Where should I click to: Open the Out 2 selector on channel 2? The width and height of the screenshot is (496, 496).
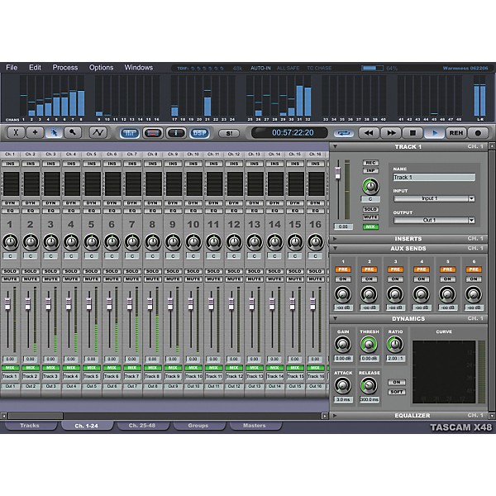pyautogui.click(x=31, y=386)
